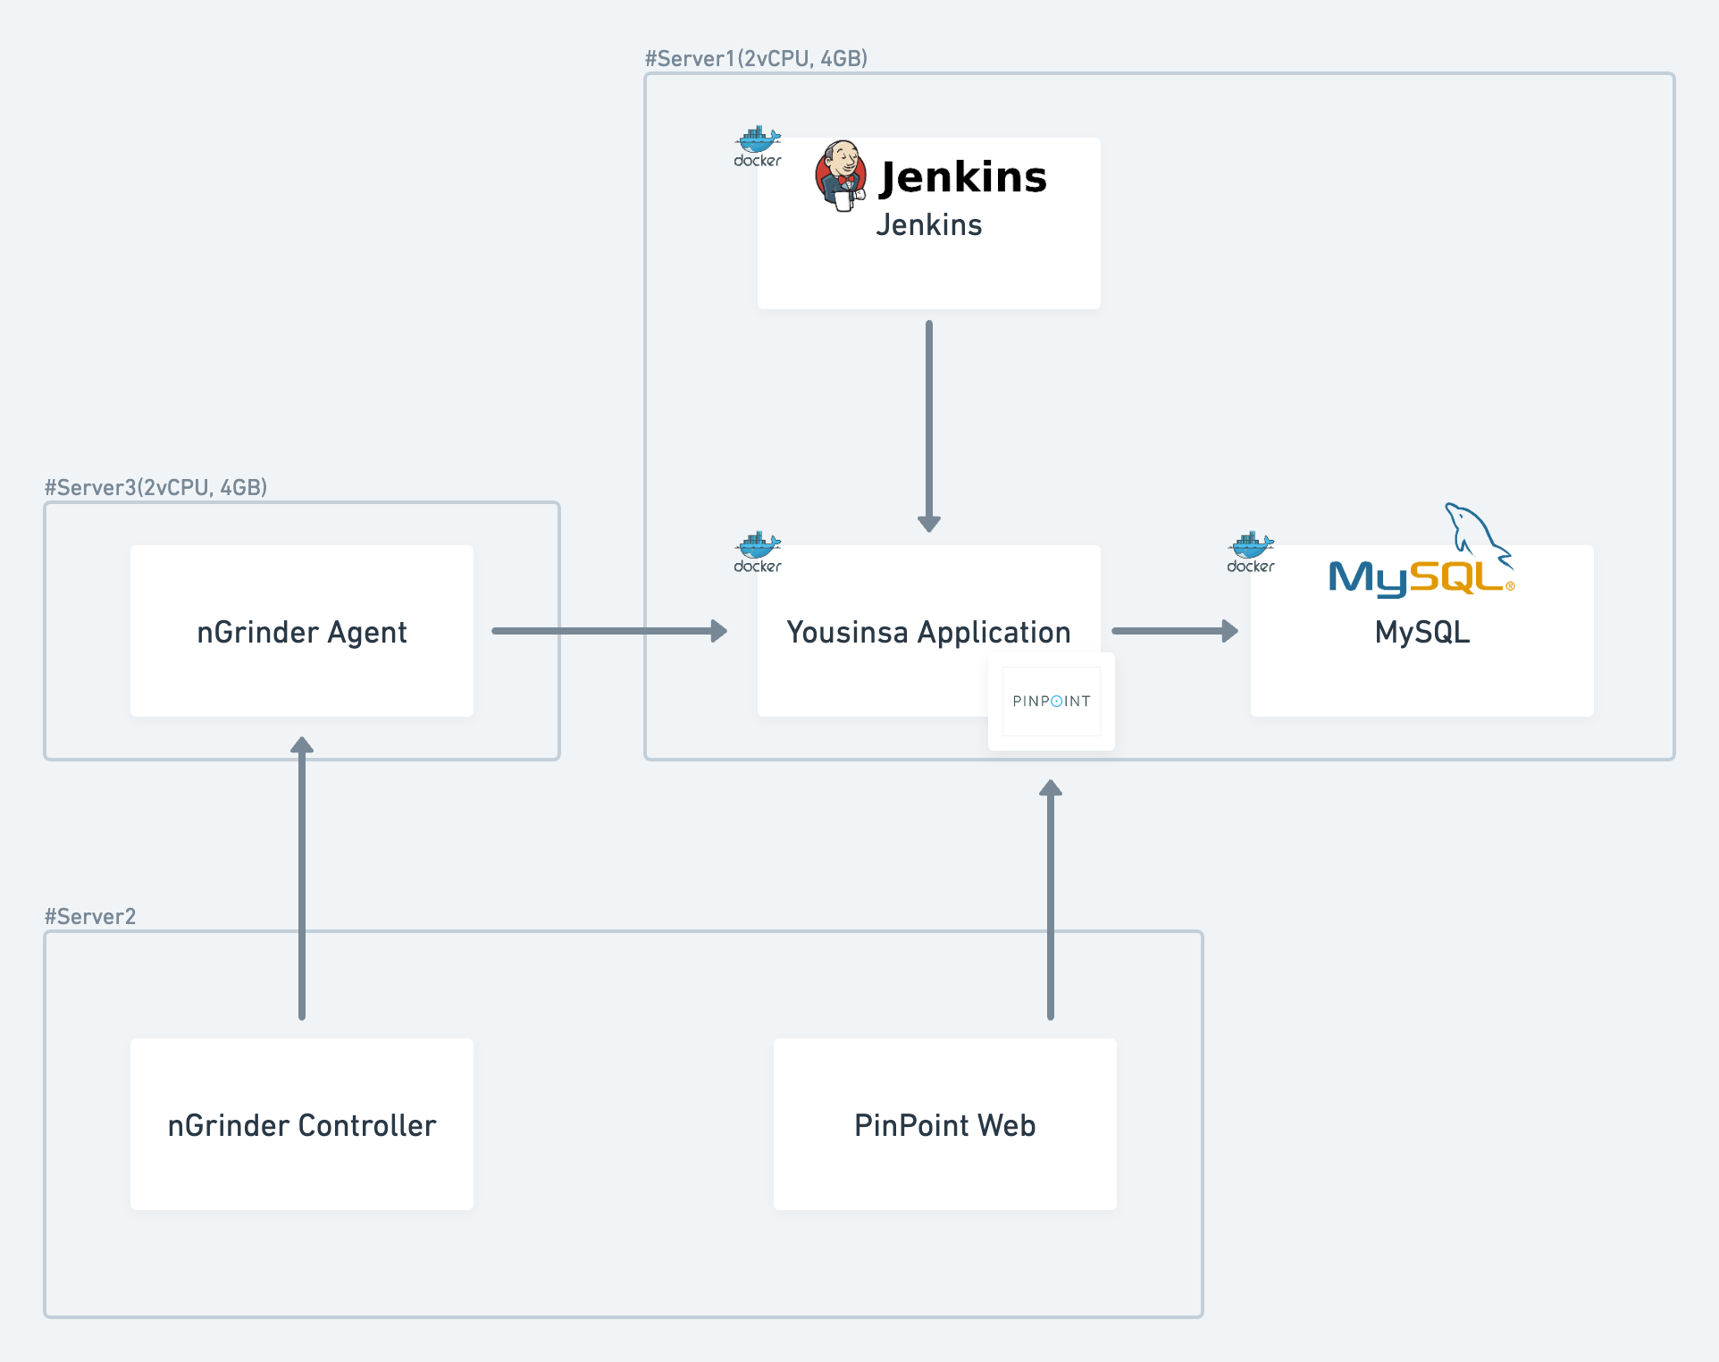The width and height of the screenshot is (1719, 1362).
Task: Click the #Server2 group label
Action: coord(90,916)
